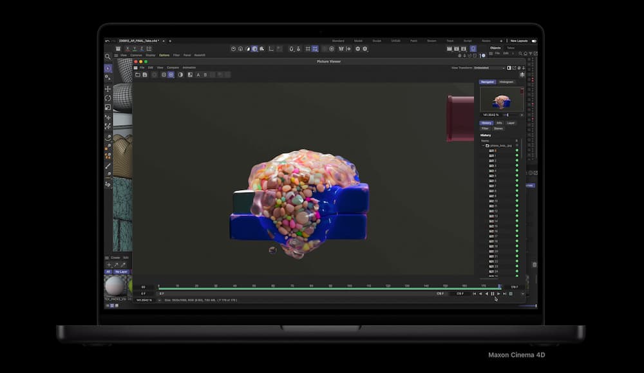The height and width of the screenshot is (373, 644).
Task: Click the first clapperboard render icon at top right
Action: 450,49
